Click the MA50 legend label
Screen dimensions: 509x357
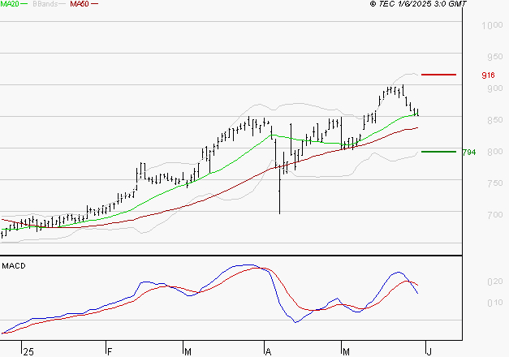(x=80, y=4)
